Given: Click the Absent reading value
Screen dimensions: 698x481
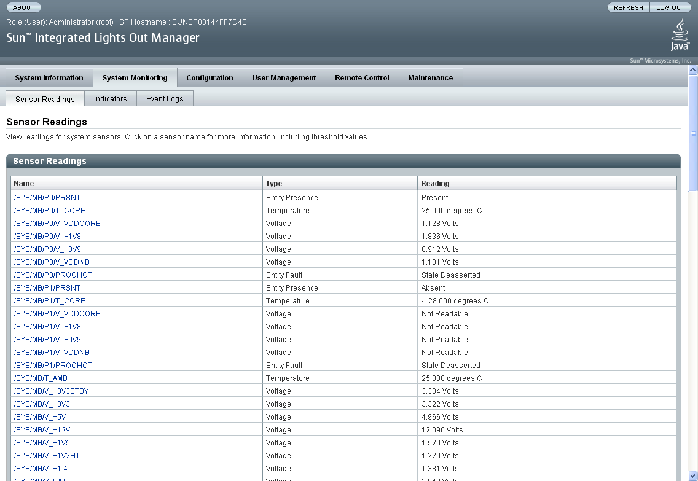Looking at the screenshot, I should pyautogui.click(x=433, y=288).
